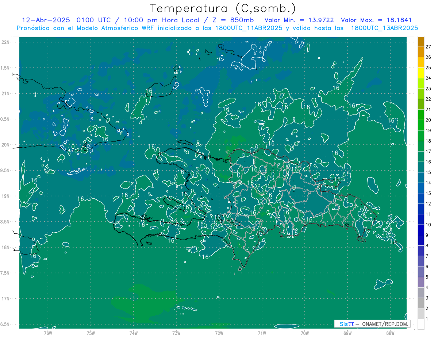Click the 73W longitude axis label
This screenshot has height=338, width=438.
(176, 333)
